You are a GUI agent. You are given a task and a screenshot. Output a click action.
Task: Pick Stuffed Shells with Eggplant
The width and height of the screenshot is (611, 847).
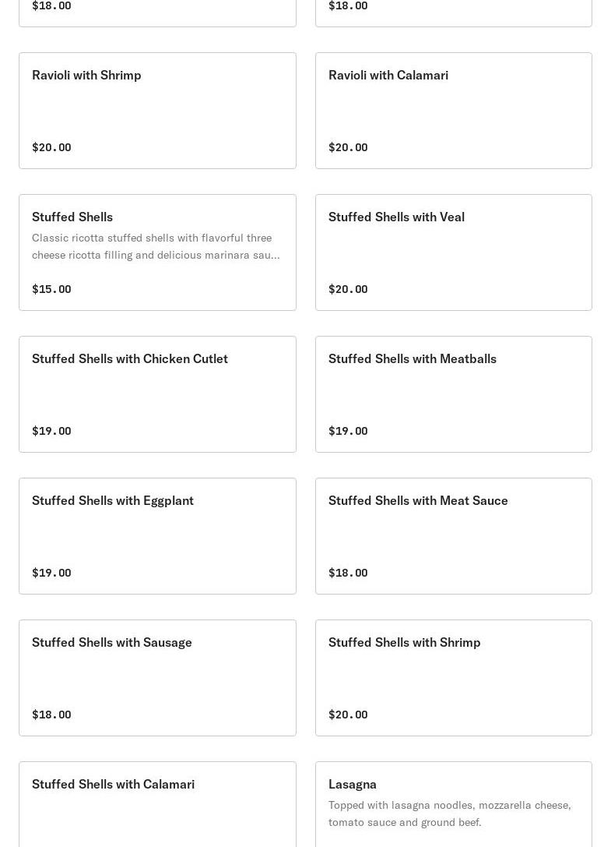pos(157,536)
